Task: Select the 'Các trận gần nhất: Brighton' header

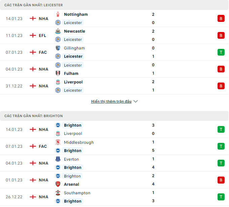Action: pos(33,116)
